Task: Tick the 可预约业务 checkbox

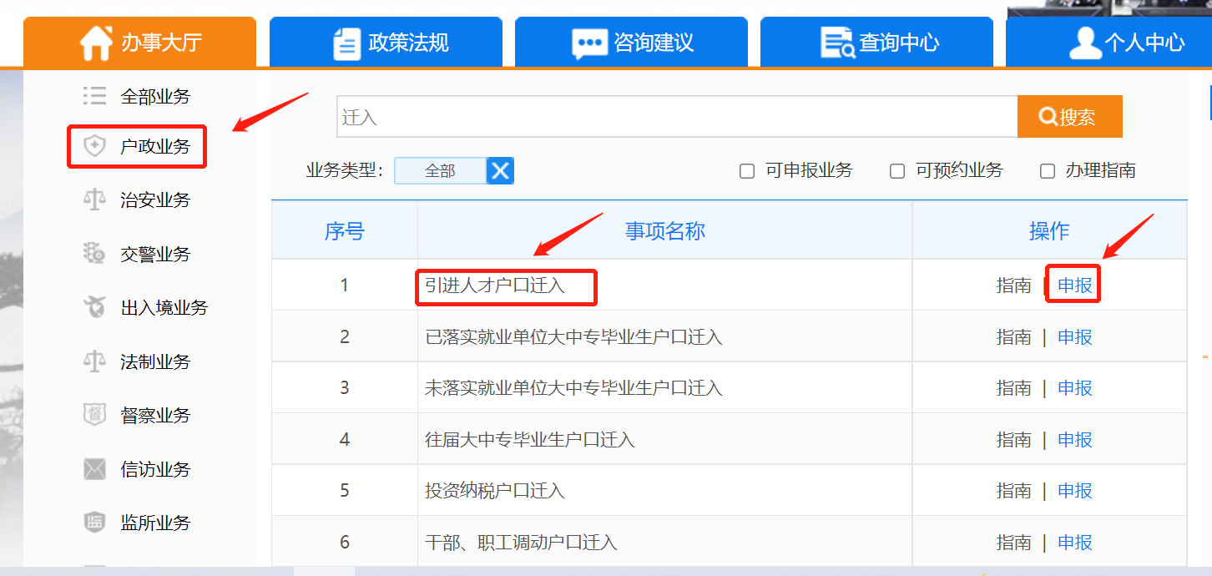Action: [897, 171]
